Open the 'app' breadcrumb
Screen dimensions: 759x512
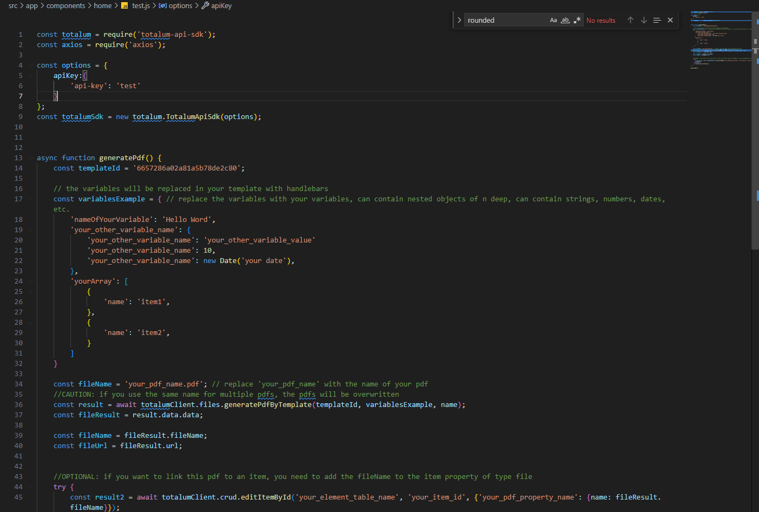point(32,5)
